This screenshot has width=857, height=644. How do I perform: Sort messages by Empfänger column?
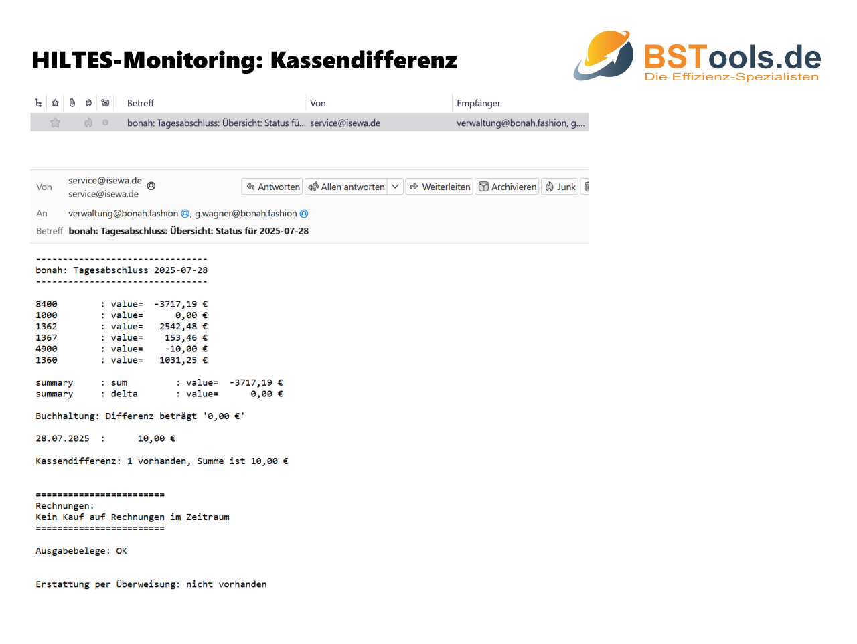(x=478, y=103)
